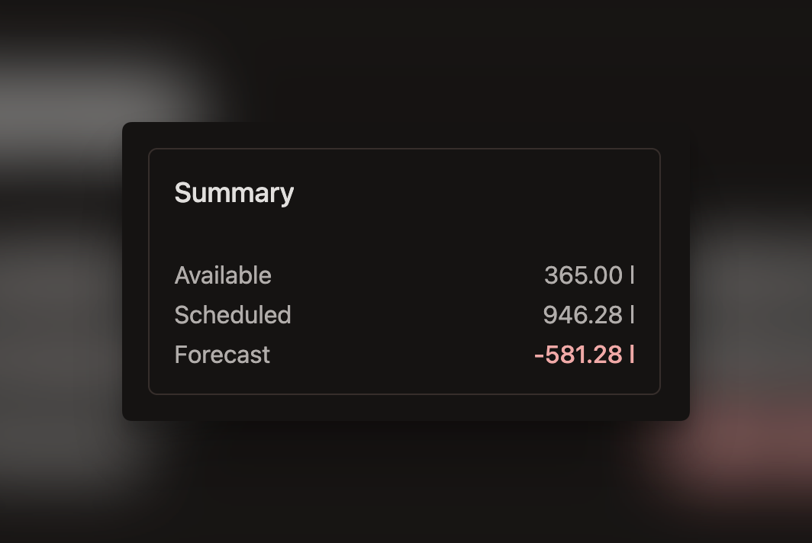Click the dark panel margin below the Summary card
This screenshot has height=543, width=812.
(404, 407)
